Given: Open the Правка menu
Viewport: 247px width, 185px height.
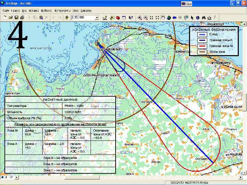Looking at the screenshot, I should pos(15,11).
